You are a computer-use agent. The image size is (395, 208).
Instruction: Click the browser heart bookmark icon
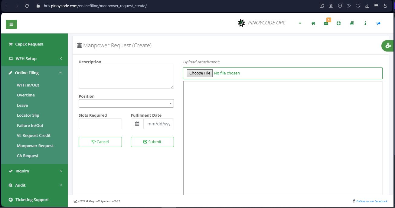[358, 6]
